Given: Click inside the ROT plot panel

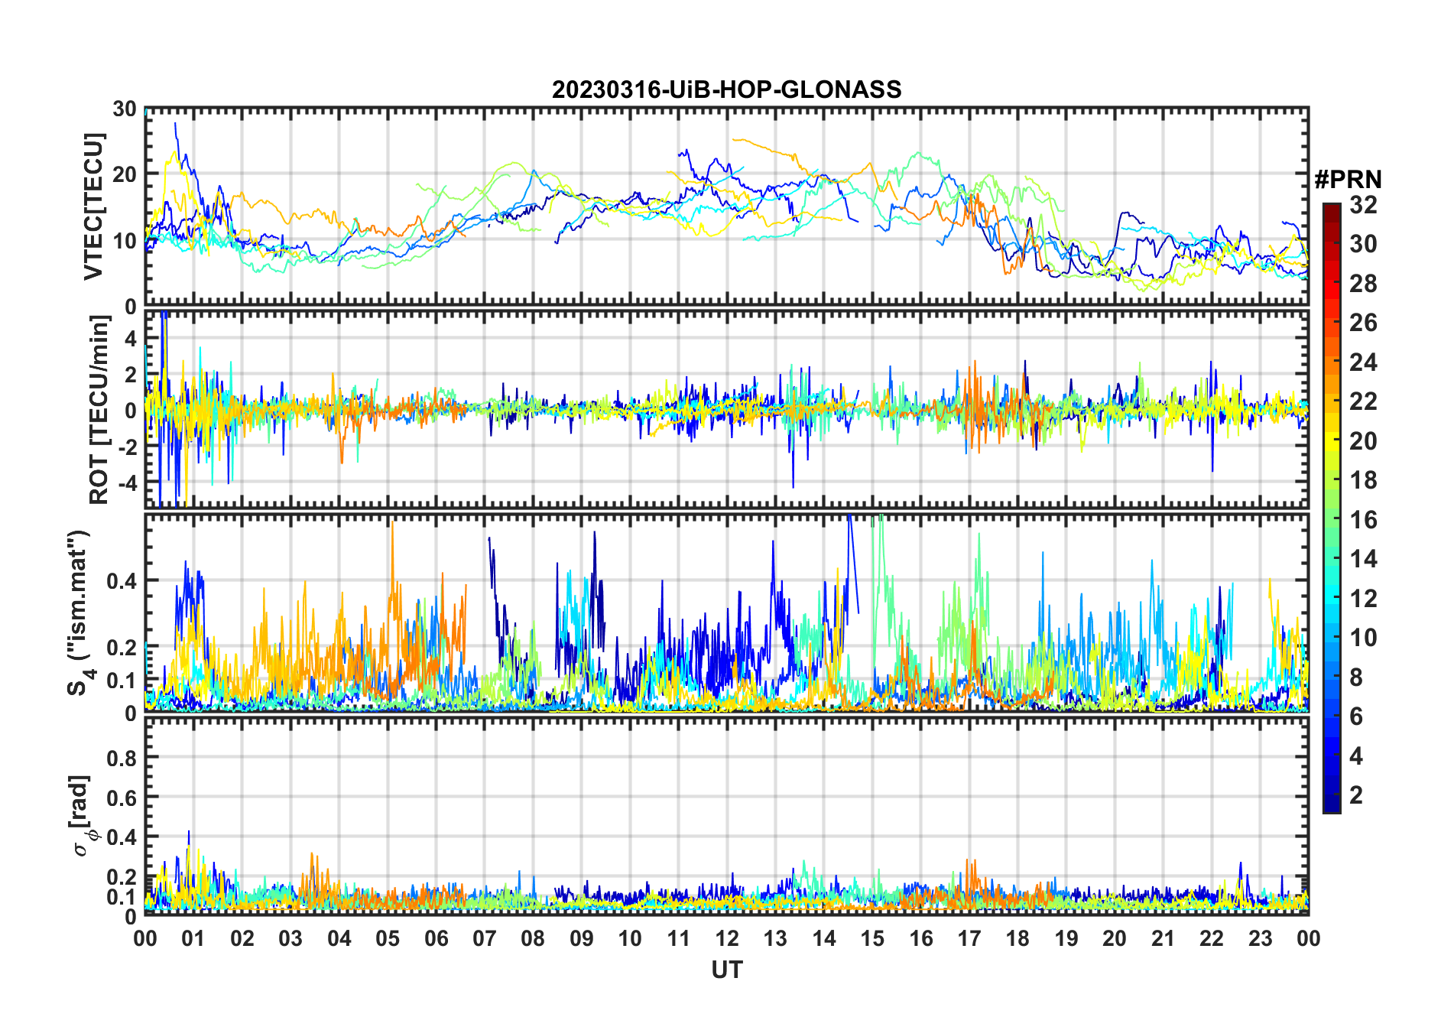Looking at the screenshot, I should click(x=726, y=408).
